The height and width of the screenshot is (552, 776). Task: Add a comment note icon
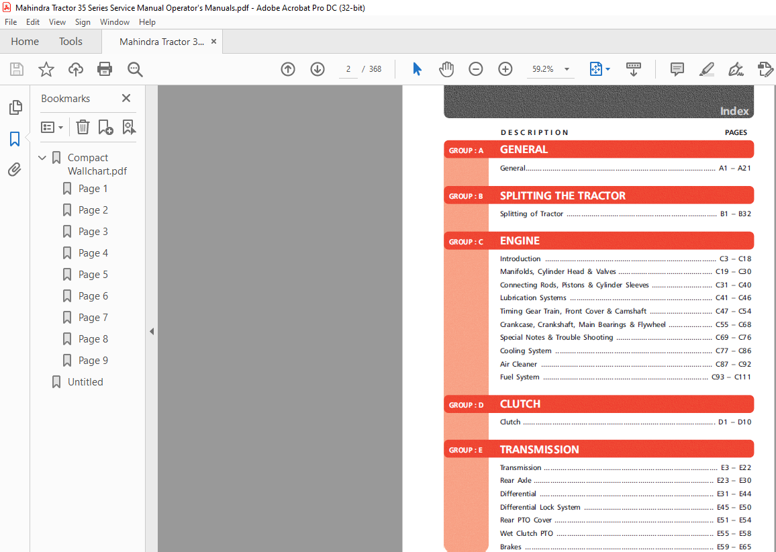coord(677,68)
